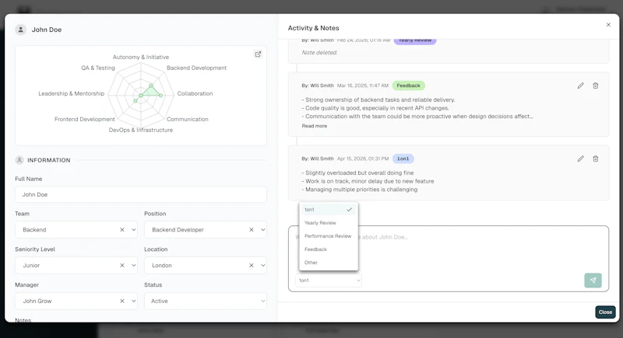Viewport: 623px width, 338px height.
Task: Click Backend Development point on radar chart
Action: 151,85
